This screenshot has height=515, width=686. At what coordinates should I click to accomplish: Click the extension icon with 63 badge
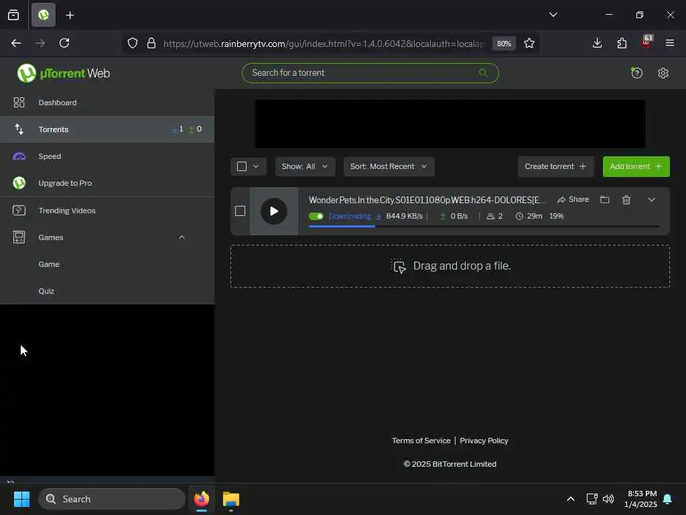point(646,42)
